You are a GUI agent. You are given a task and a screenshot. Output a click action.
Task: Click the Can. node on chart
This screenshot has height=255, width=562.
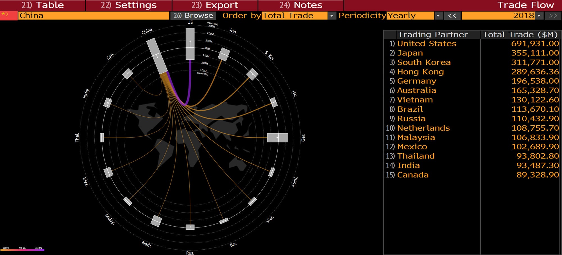coord(128,74)
